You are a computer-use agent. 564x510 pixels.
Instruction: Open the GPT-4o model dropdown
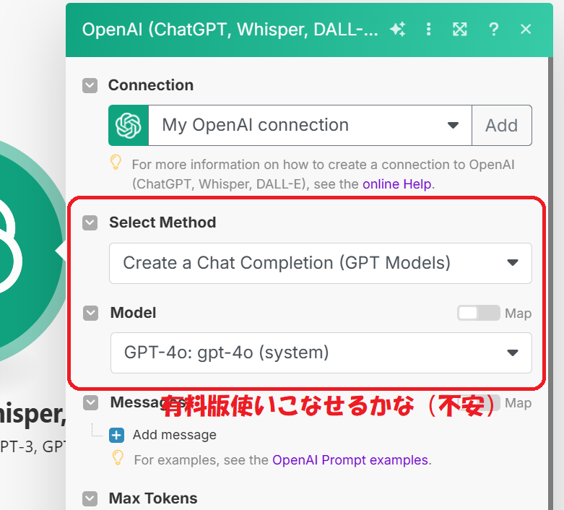[x=321, y=353]
